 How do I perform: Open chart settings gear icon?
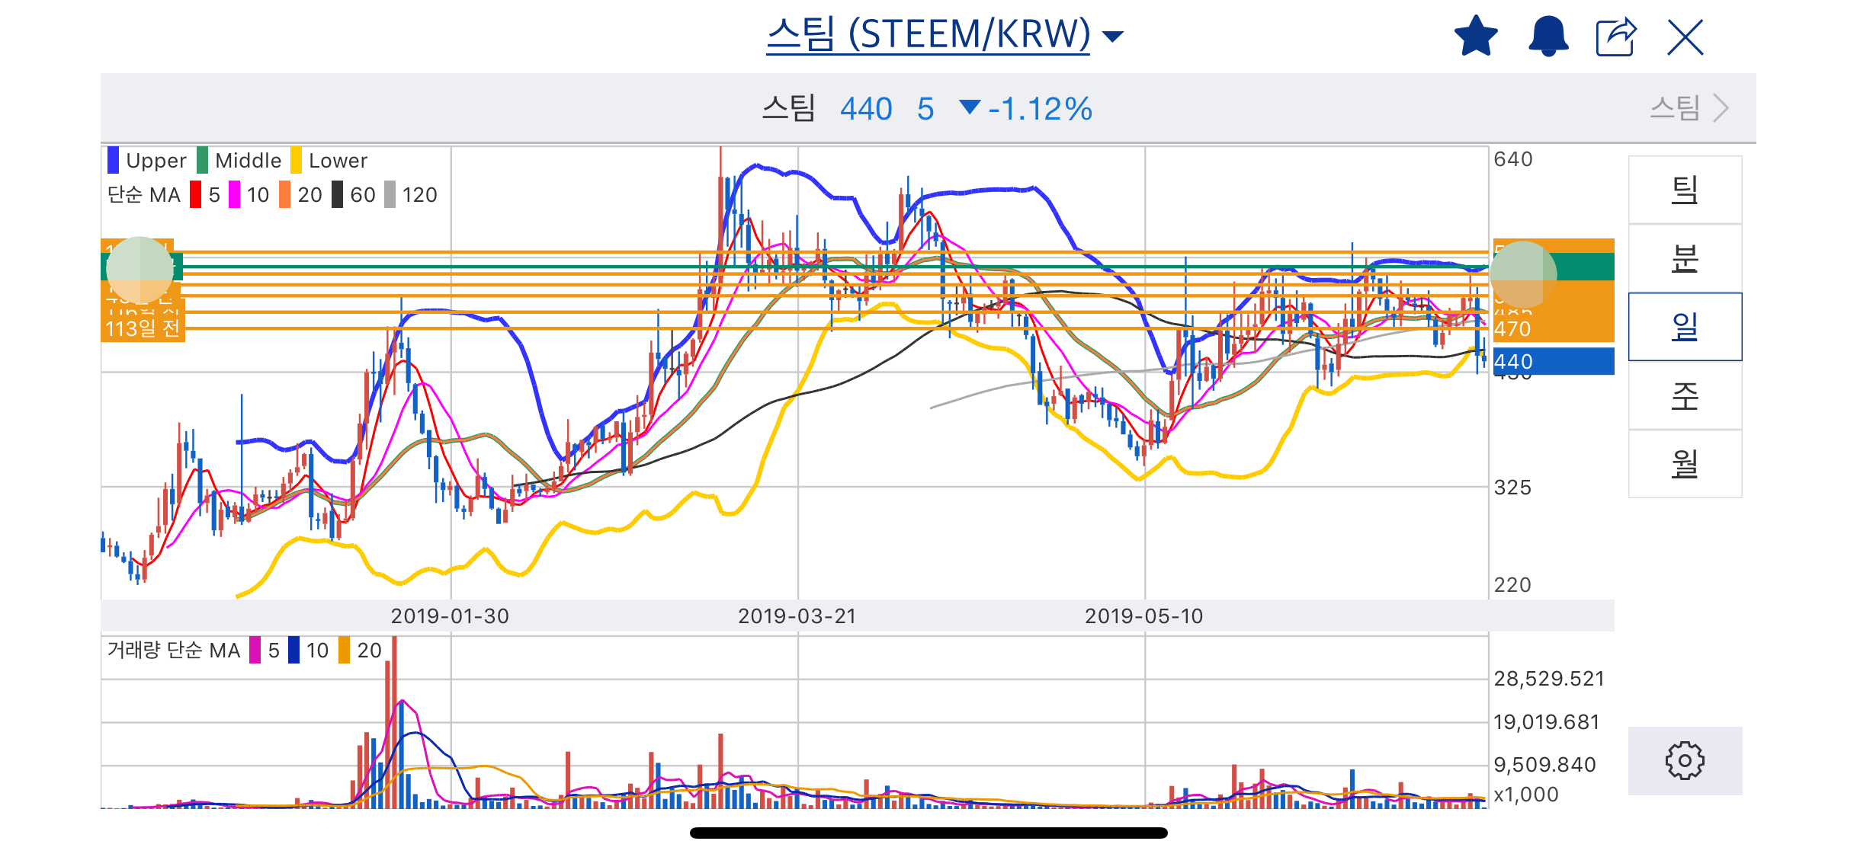(1685, 760)
